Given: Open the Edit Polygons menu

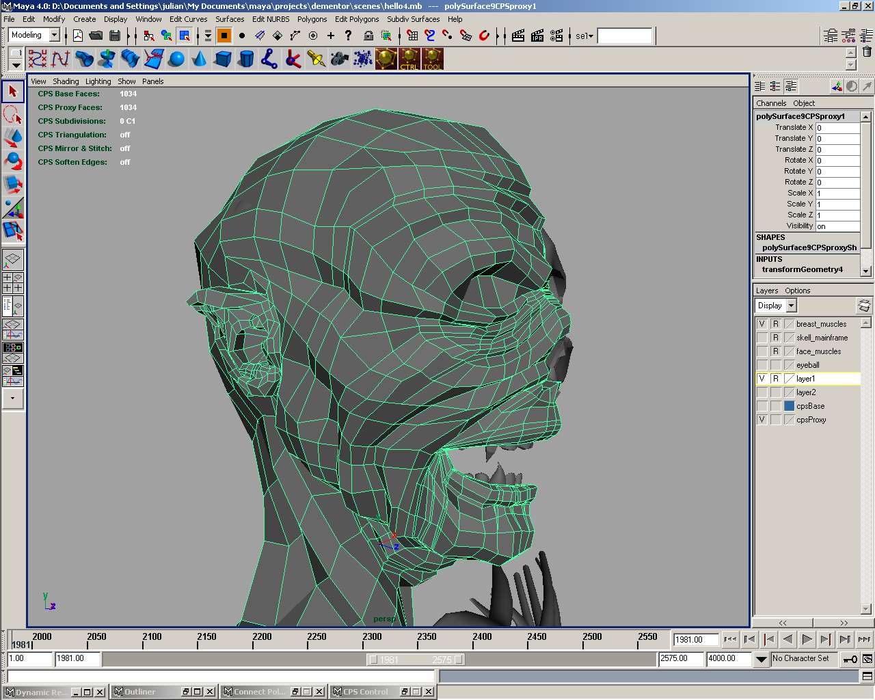Looking at the screenshot, I should 356,19.
